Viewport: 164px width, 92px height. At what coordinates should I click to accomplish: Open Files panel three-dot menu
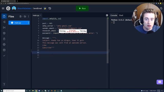click(28, 16)
